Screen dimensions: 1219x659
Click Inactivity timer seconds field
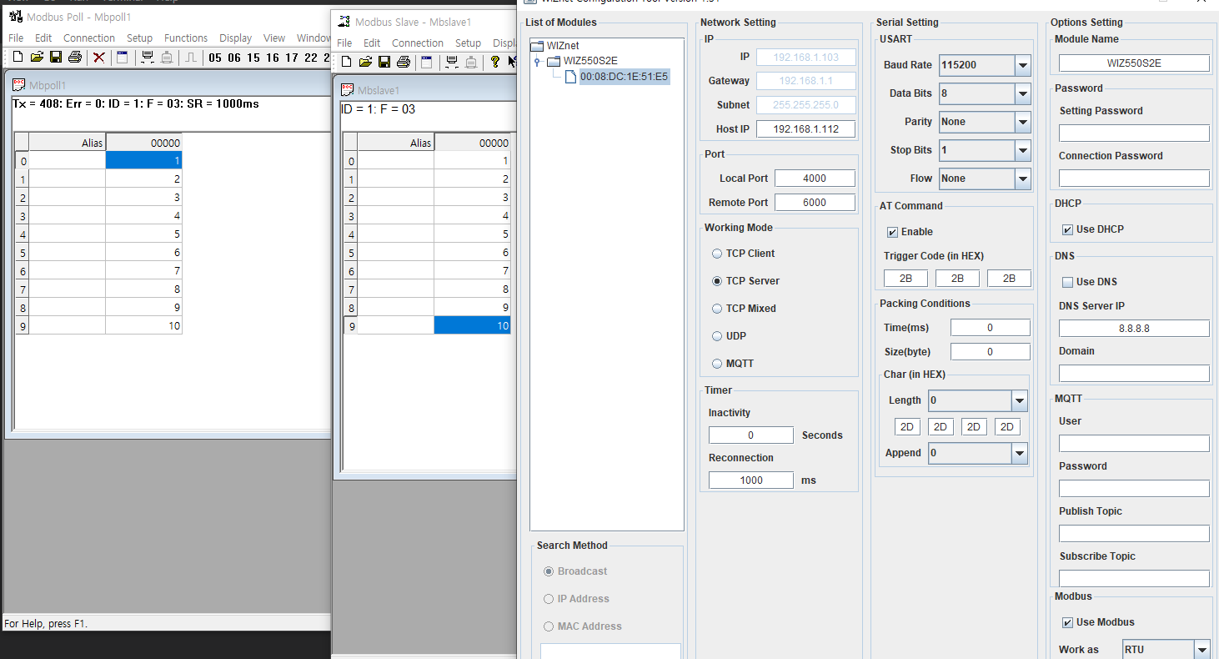pos(750,435)
